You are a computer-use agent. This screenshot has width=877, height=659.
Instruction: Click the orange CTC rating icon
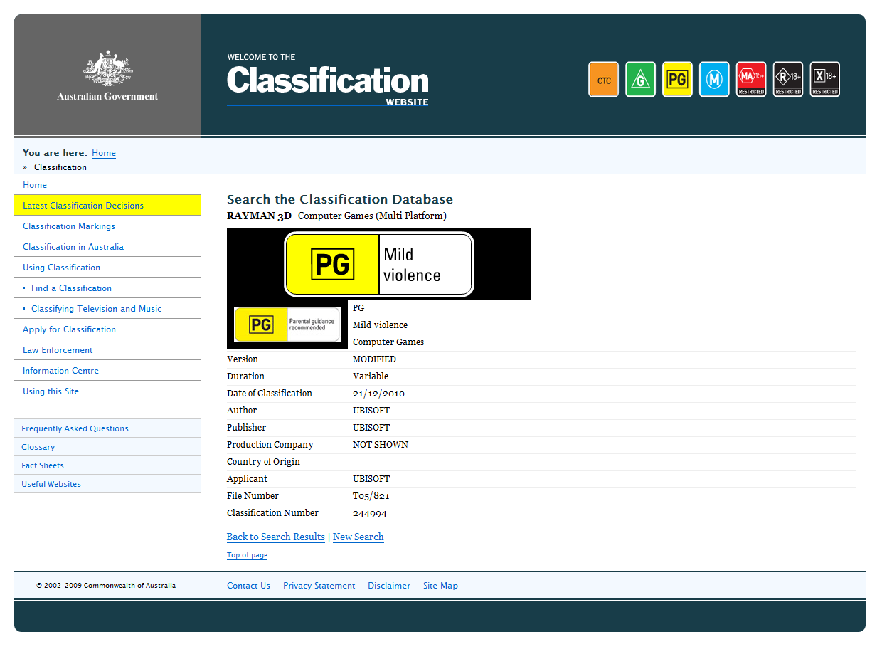[603, 79]
